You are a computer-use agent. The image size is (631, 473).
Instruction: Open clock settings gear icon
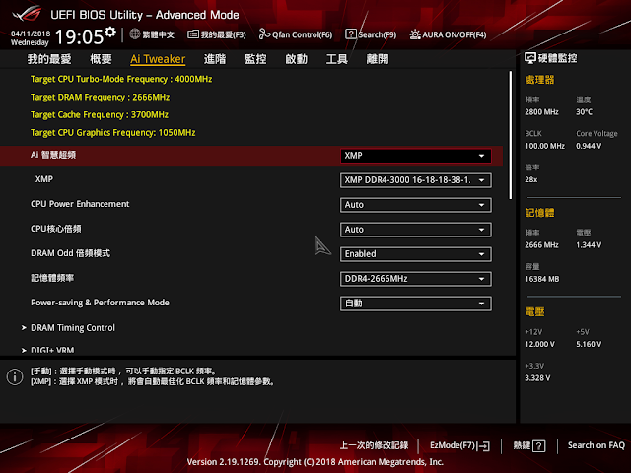click(x=110, y=33)
